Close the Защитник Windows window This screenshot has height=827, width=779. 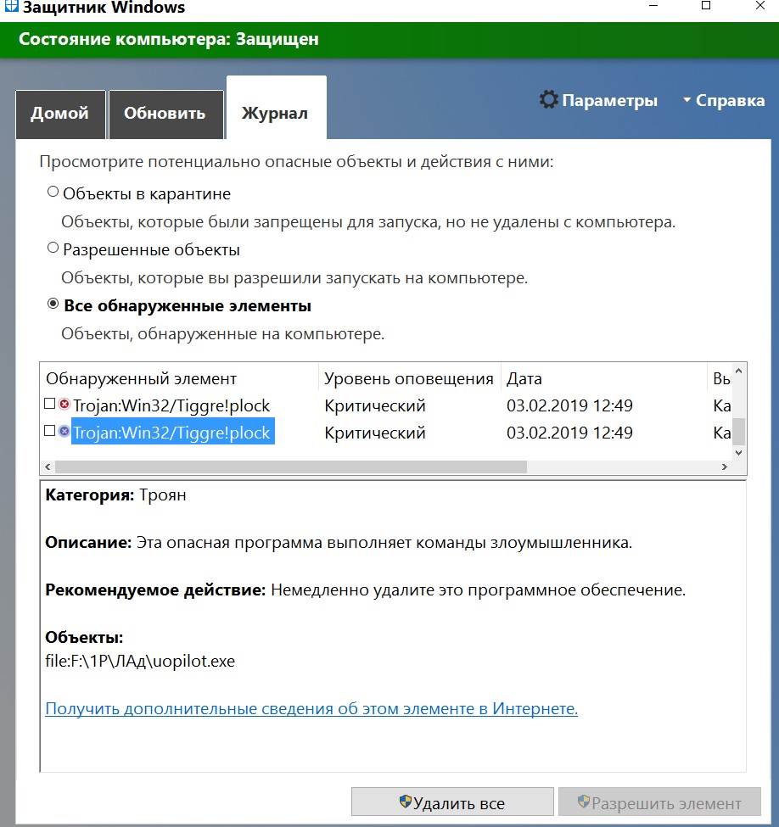pyautogui.click(x=760, y=6)
